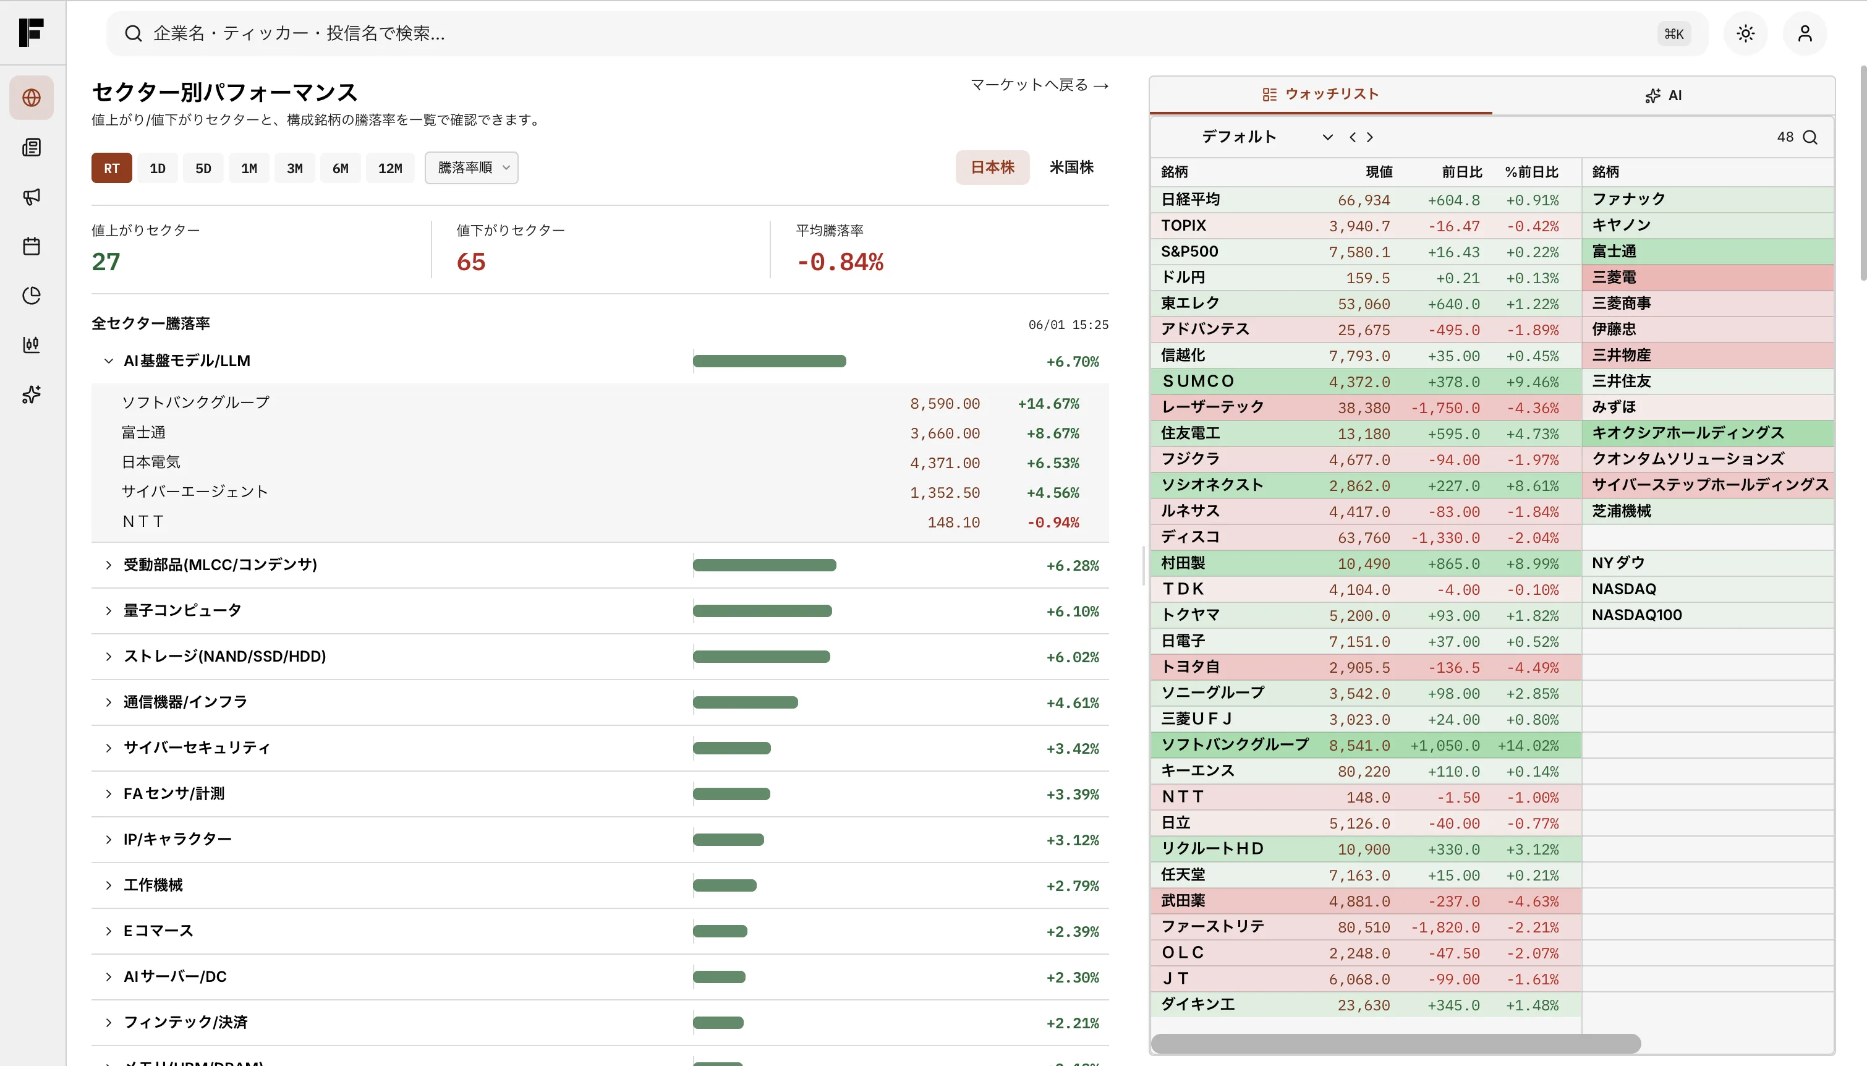Switch the market to 米国株

[x=1071, y=167]
